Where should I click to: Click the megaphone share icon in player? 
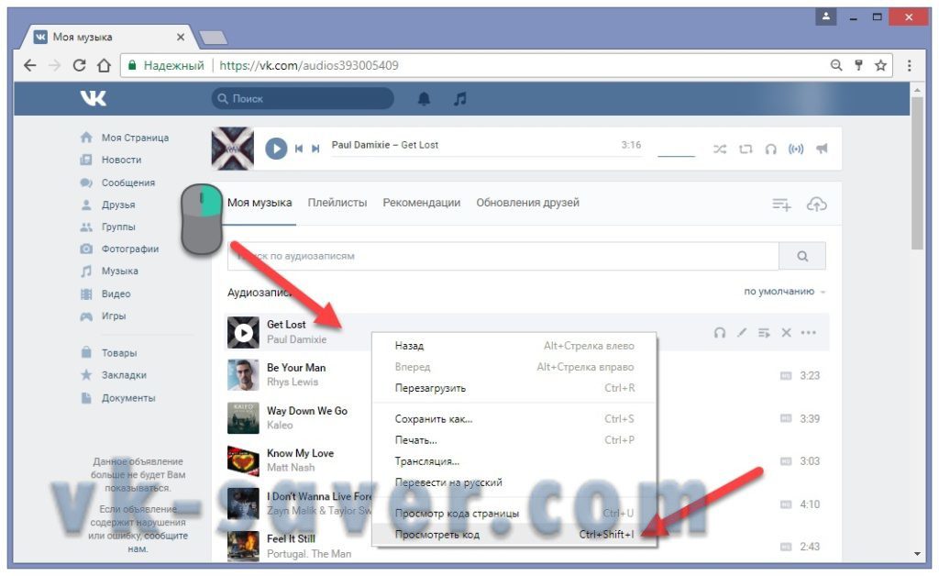pyautogui.click(x=822, y=149)
